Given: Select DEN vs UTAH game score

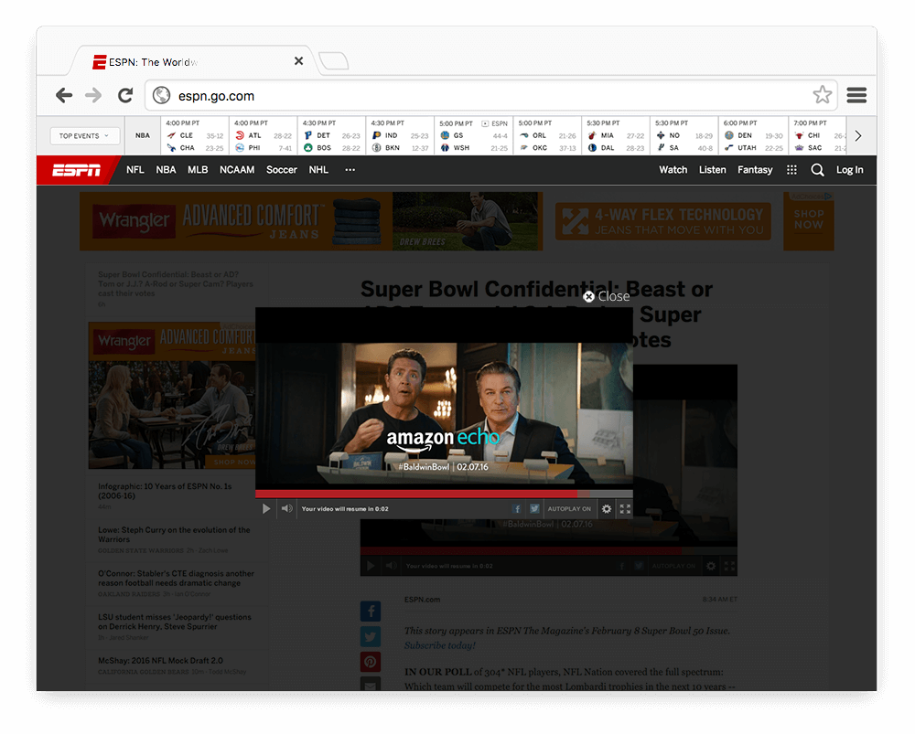Looking at the screenshot, I should click(x=753, y=135).
